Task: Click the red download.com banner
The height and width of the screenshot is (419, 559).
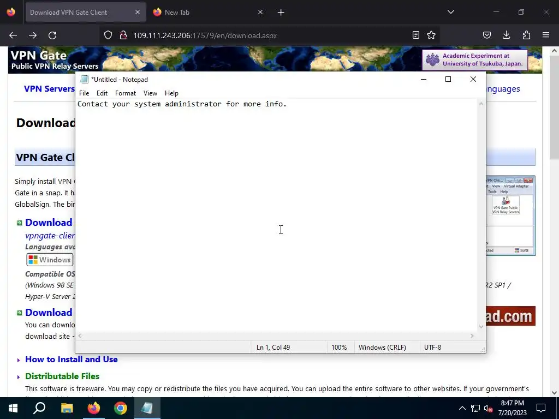Action: coord(510,316)
